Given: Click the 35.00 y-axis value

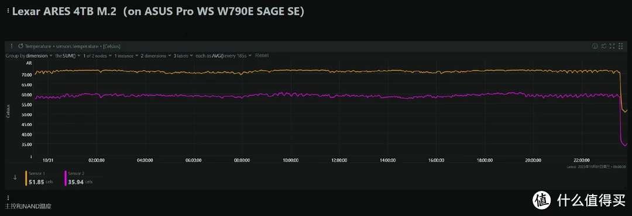Looking at the screenshot, I should pos(26,144).
